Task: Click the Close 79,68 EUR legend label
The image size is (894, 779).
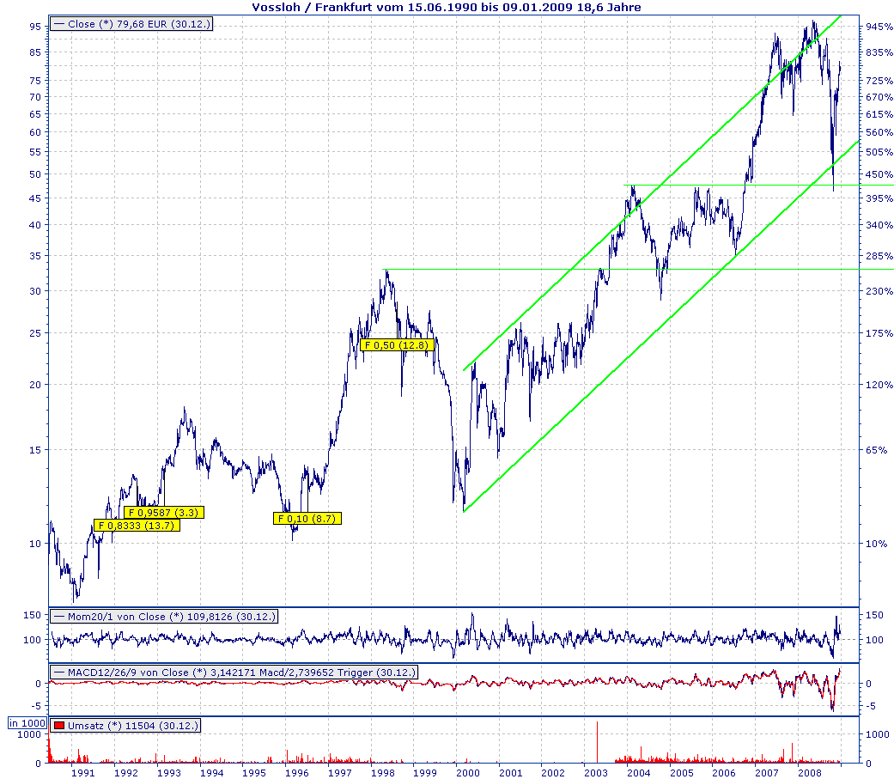Action: 131,24
